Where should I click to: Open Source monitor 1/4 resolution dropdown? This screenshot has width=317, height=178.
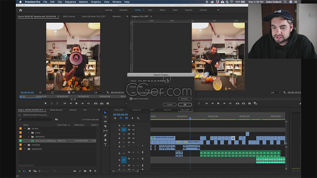click(x=99, y=92)
